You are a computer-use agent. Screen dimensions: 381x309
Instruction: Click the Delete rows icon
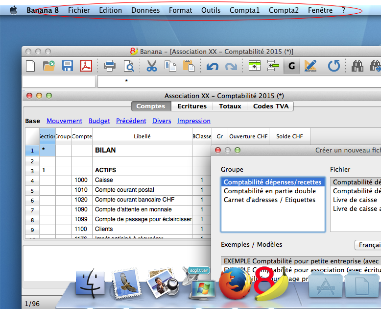(x=273, y=66)
